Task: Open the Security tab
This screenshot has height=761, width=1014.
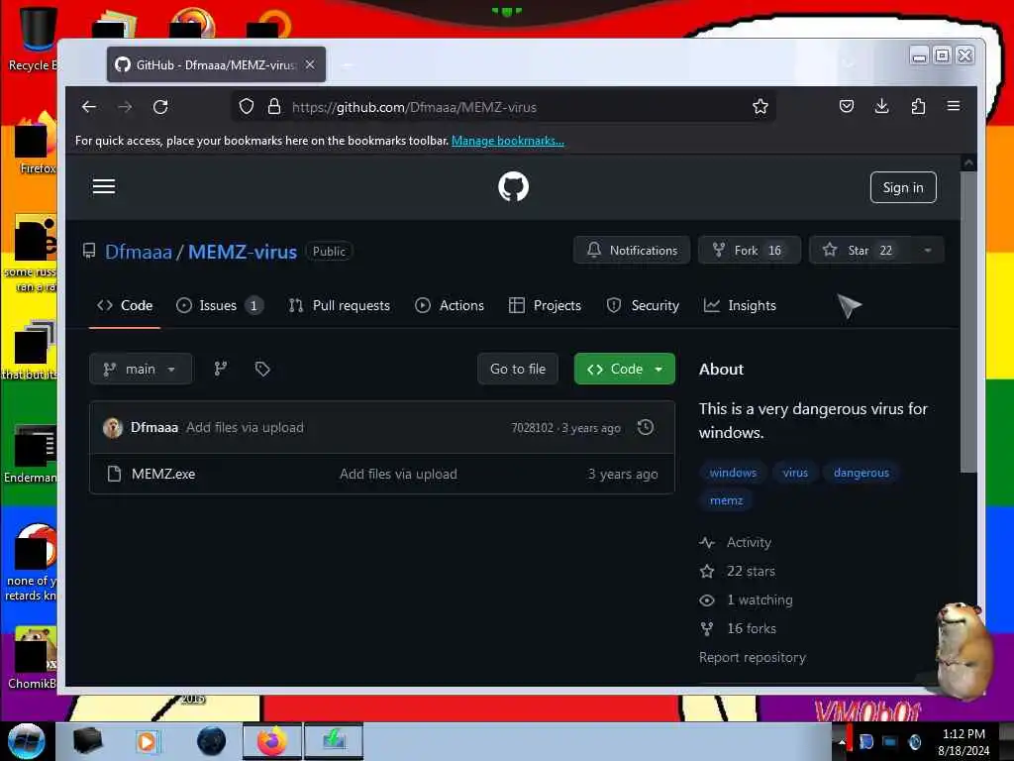Action: point(643,305)
